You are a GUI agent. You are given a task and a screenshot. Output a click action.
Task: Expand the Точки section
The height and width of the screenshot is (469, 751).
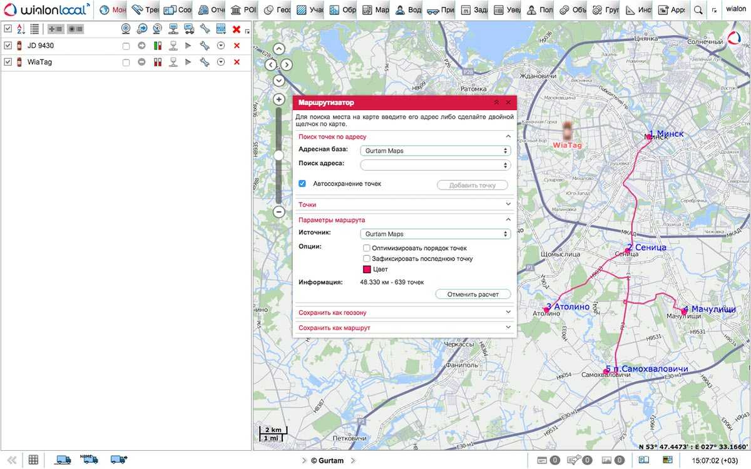coord(404,204)
